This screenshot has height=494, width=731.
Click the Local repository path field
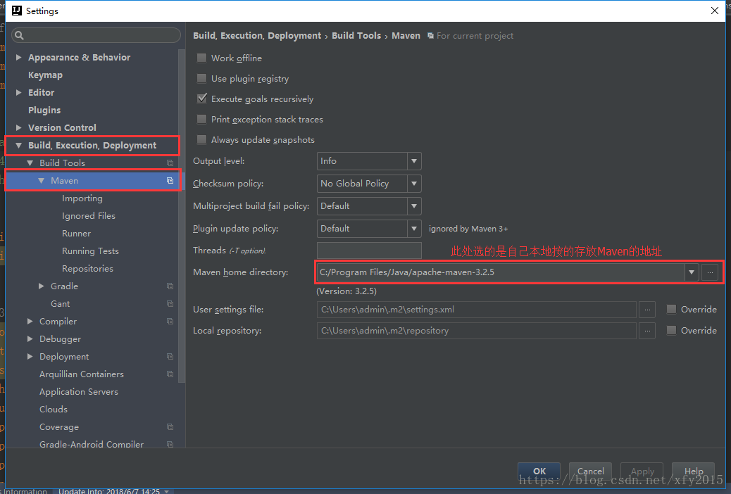click(x=477, y=331)
